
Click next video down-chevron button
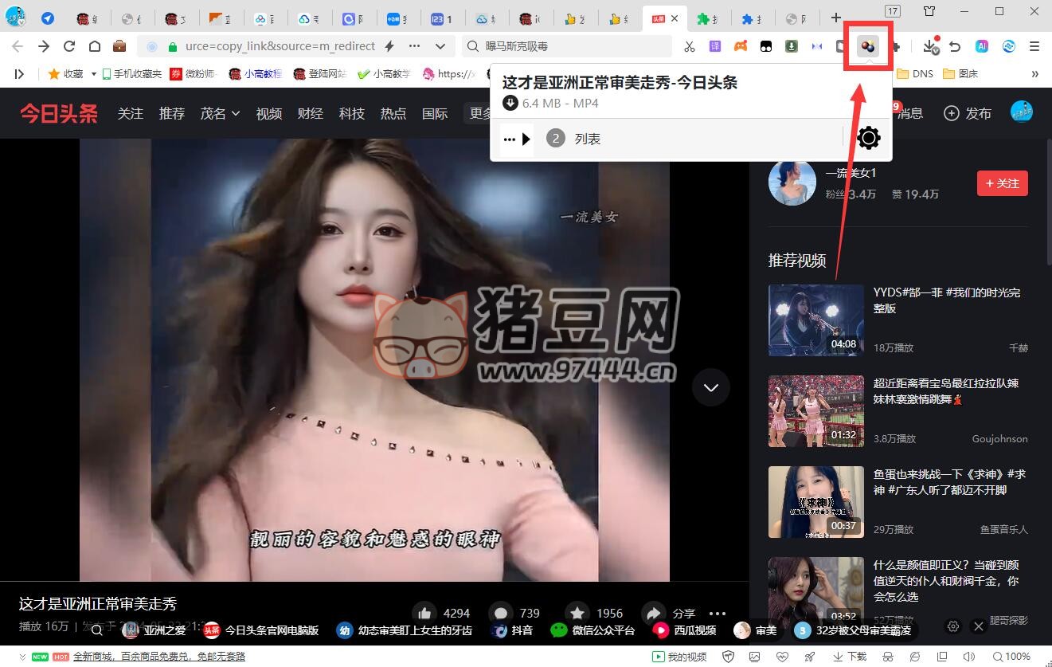(711, 388)
